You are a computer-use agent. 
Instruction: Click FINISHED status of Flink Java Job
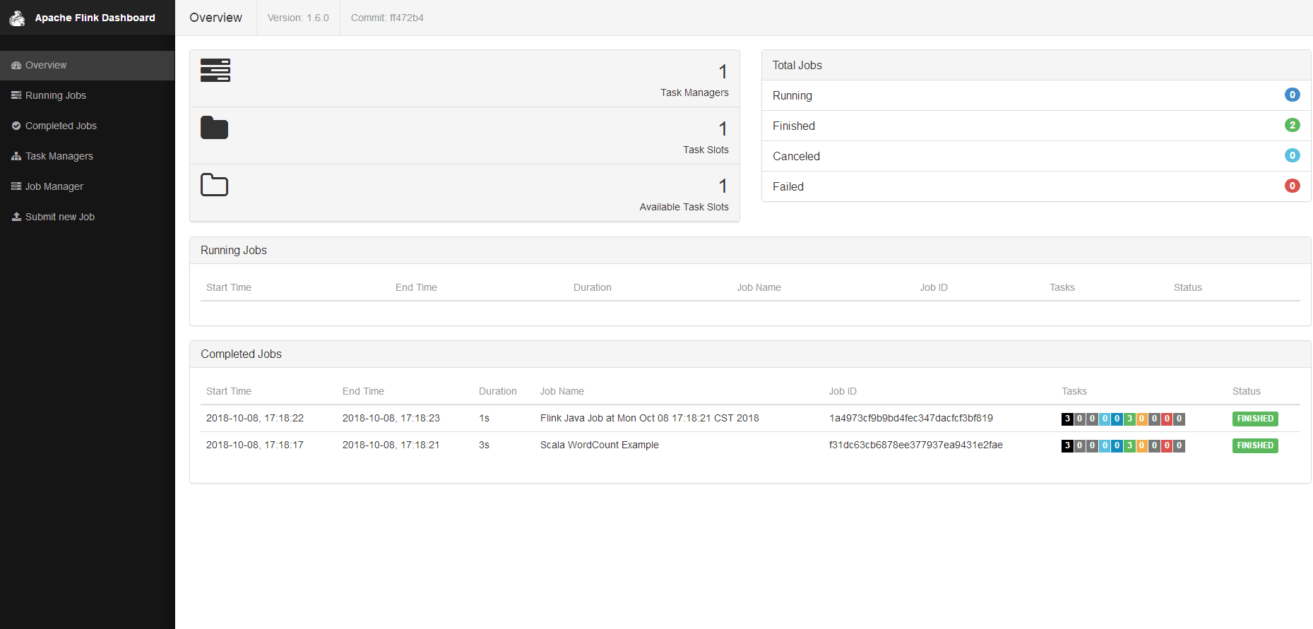coord(1255,419)
